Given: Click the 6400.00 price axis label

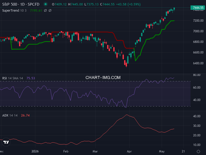Looking at the screenshot, I should (198, 63).
